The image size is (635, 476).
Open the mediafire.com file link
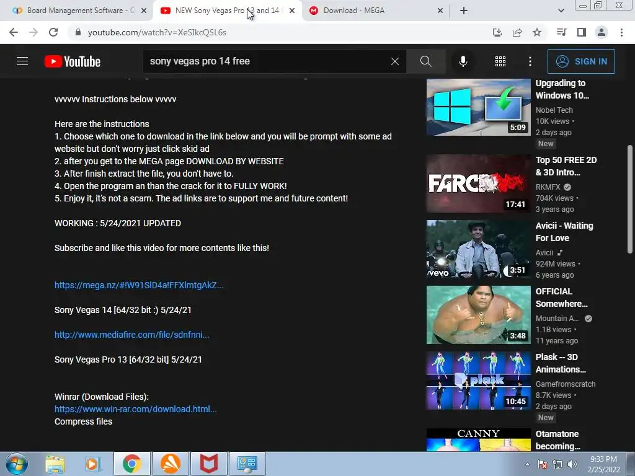coord(132,335)
